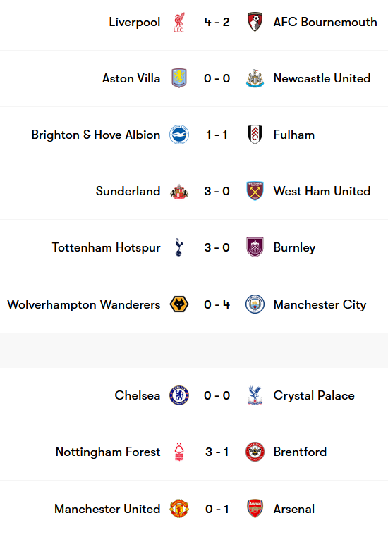Open the Brighton & Hove Albion badge
The image size is (388, 537).
point(179,135)
